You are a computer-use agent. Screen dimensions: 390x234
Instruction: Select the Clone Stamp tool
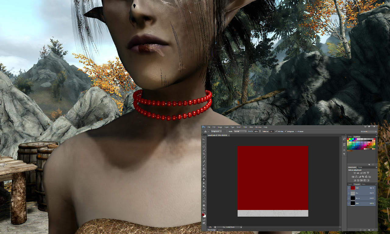pos(204,168)
